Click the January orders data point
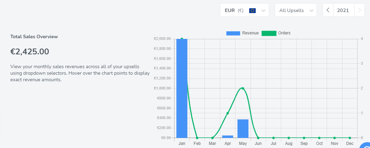Viewport: 370px width, 148px height. (182, 39)
